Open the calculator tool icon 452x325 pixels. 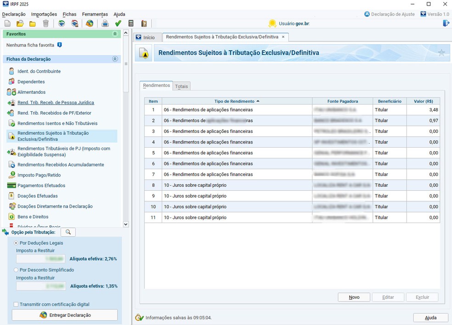click(131, 23)
